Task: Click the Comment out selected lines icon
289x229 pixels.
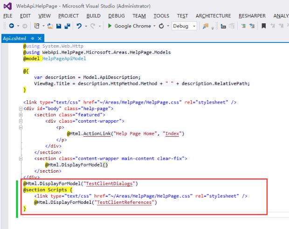Action: (x=243, y=26)
